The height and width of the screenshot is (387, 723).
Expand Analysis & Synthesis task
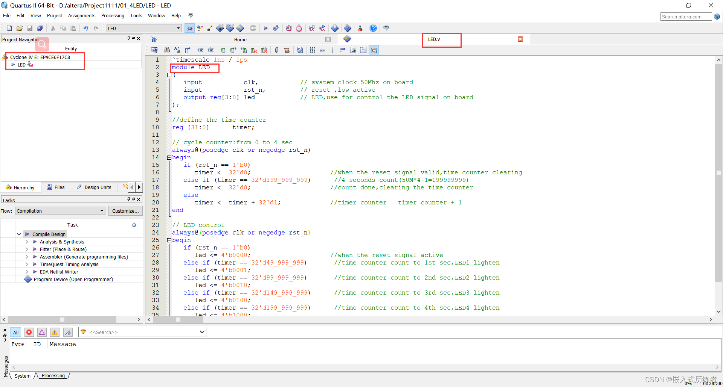pos(27,242)
